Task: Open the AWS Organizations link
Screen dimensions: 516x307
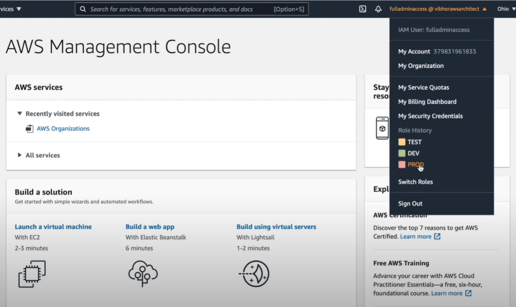Action: [x=63, y=129]
